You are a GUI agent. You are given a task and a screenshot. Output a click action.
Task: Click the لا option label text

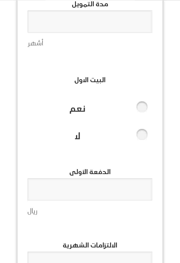[x=77, y=136]
